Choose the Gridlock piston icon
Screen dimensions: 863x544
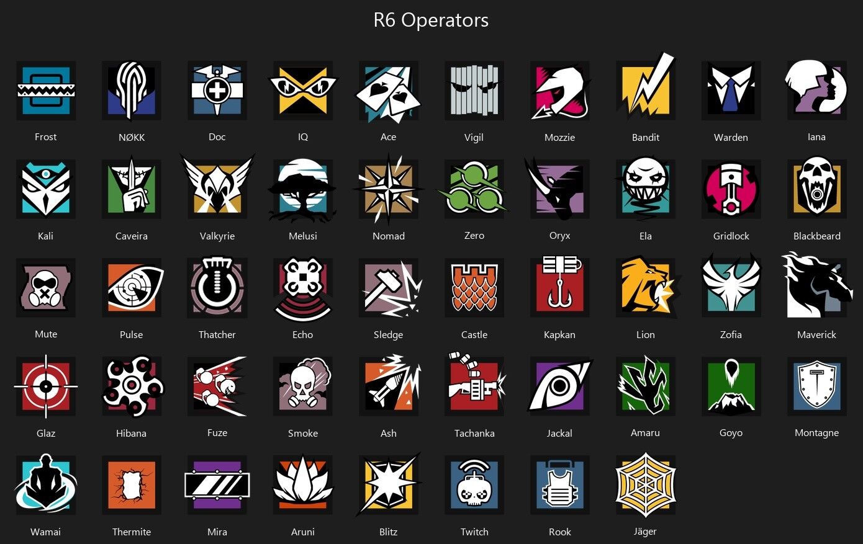coord(731,189)
